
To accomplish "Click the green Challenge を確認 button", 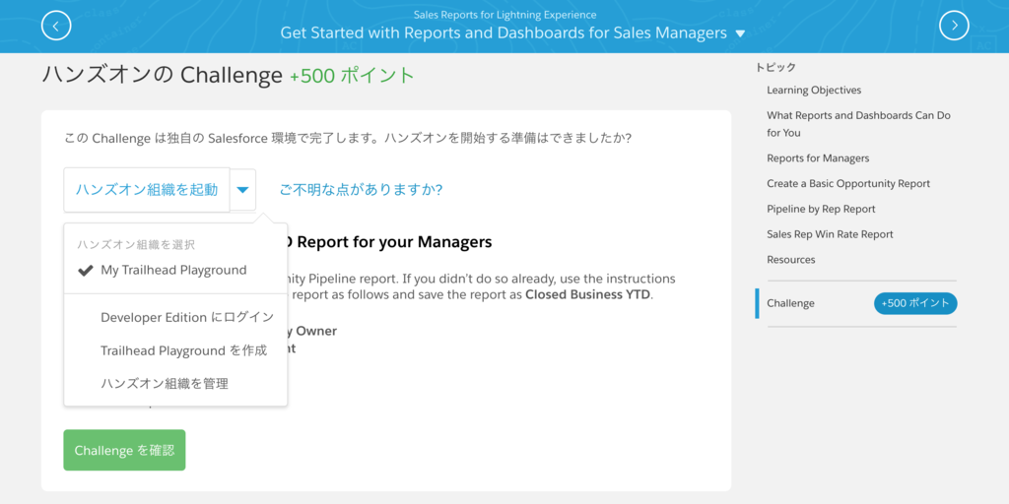I will [124, 450].
